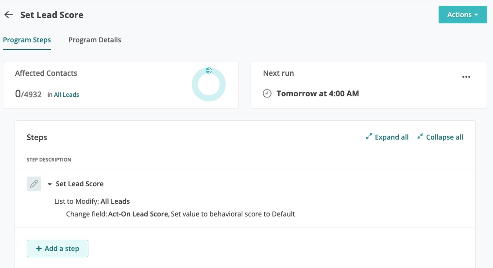
Task: Click the Expand all text link
Action: pyautogui.click(x=391, y=137)
